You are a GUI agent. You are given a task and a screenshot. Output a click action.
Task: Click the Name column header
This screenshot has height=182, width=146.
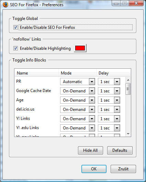pos(36,73)
